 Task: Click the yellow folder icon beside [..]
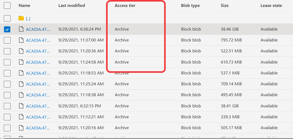pos(21,18)
